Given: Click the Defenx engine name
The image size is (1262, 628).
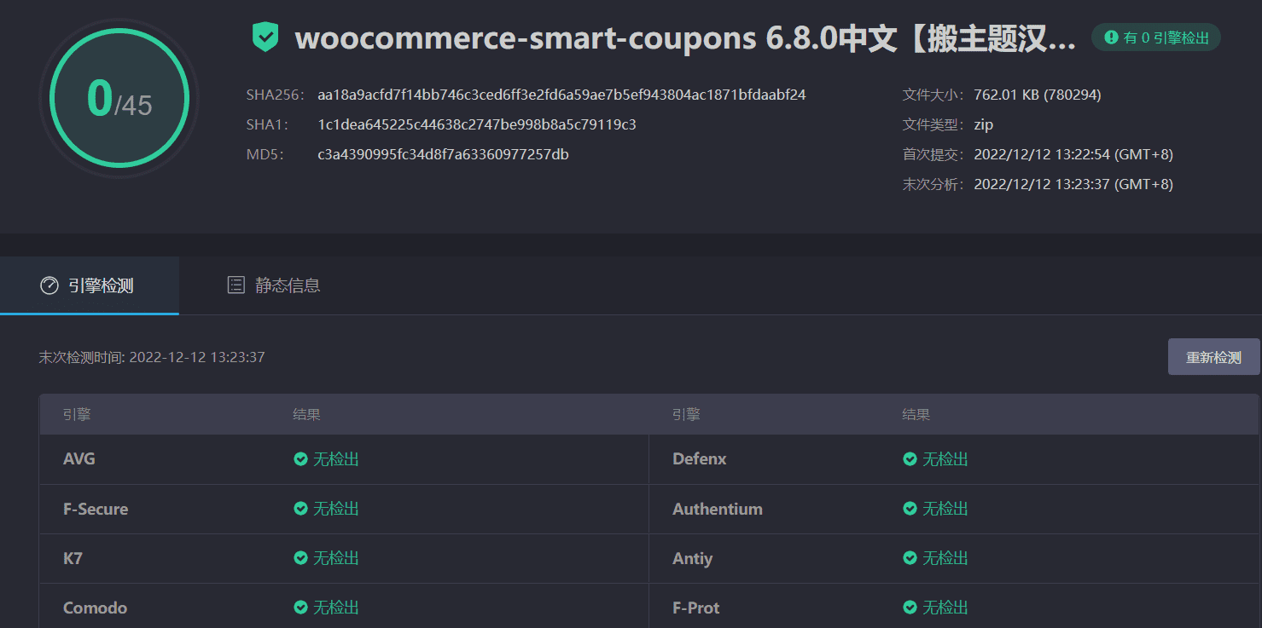Looking at the screenshot, I should click(700, 459).
